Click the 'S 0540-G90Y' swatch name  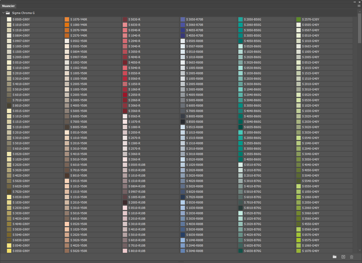click(21, 246)
